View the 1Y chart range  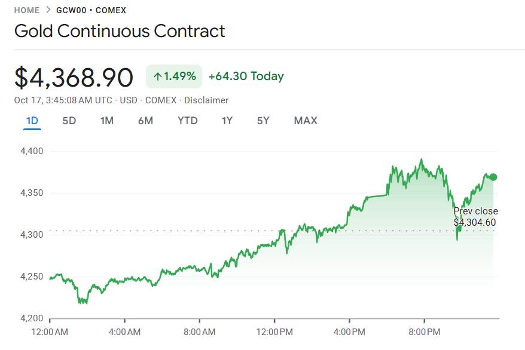pos(227,121)
